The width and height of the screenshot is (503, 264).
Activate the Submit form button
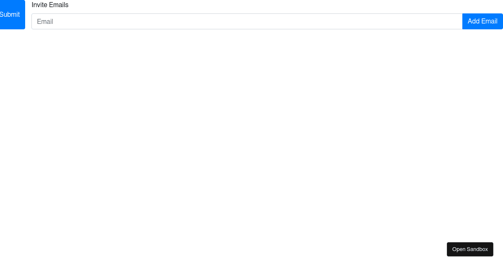pyautogui.click(x=11, y=15)
